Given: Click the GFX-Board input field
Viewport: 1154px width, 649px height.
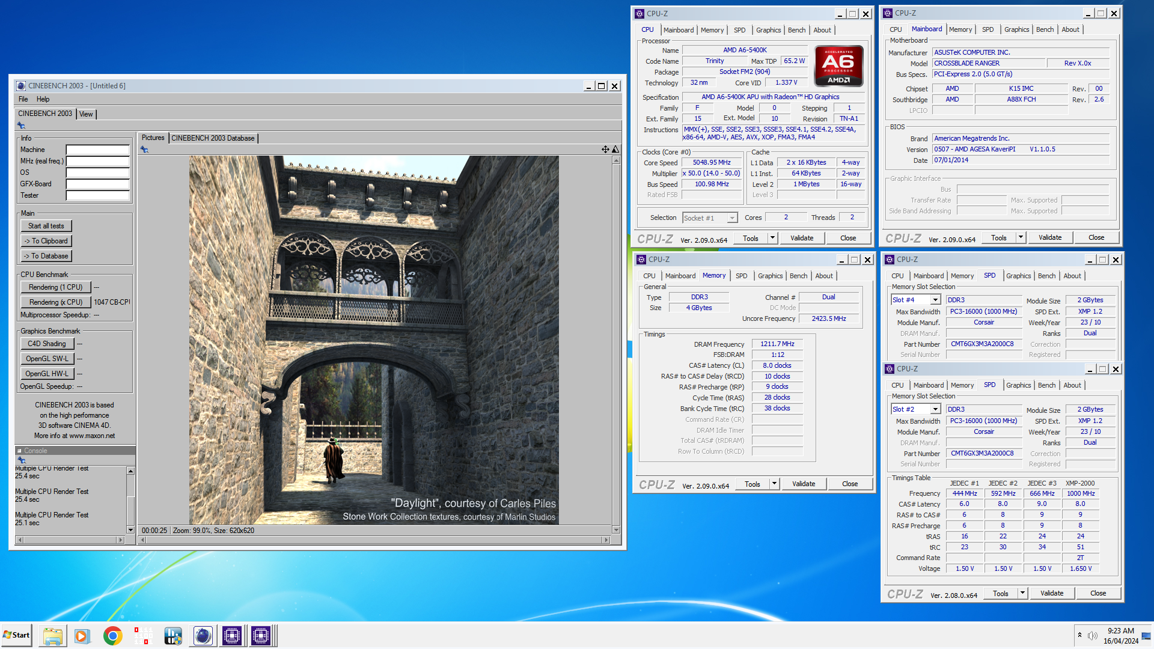Looking at the screenshot, I should tap(97, 184).
